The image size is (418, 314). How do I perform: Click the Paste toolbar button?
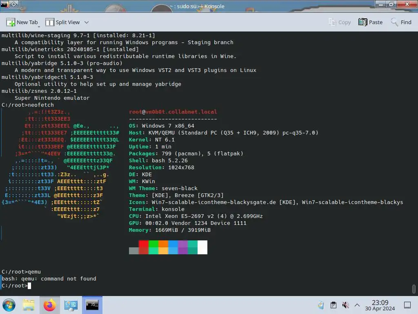pyautogui.click(x=371, y=22)
